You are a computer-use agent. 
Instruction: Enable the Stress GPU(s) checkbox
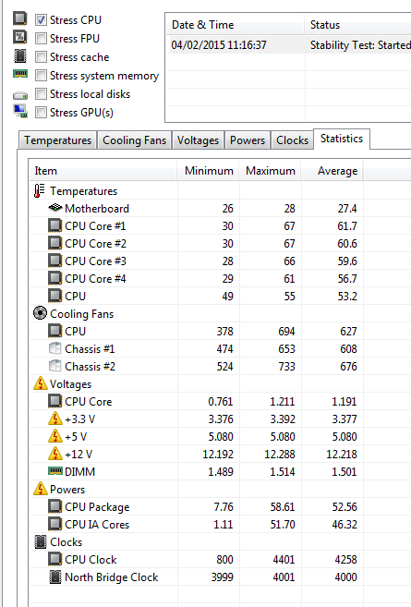point(41,113)
